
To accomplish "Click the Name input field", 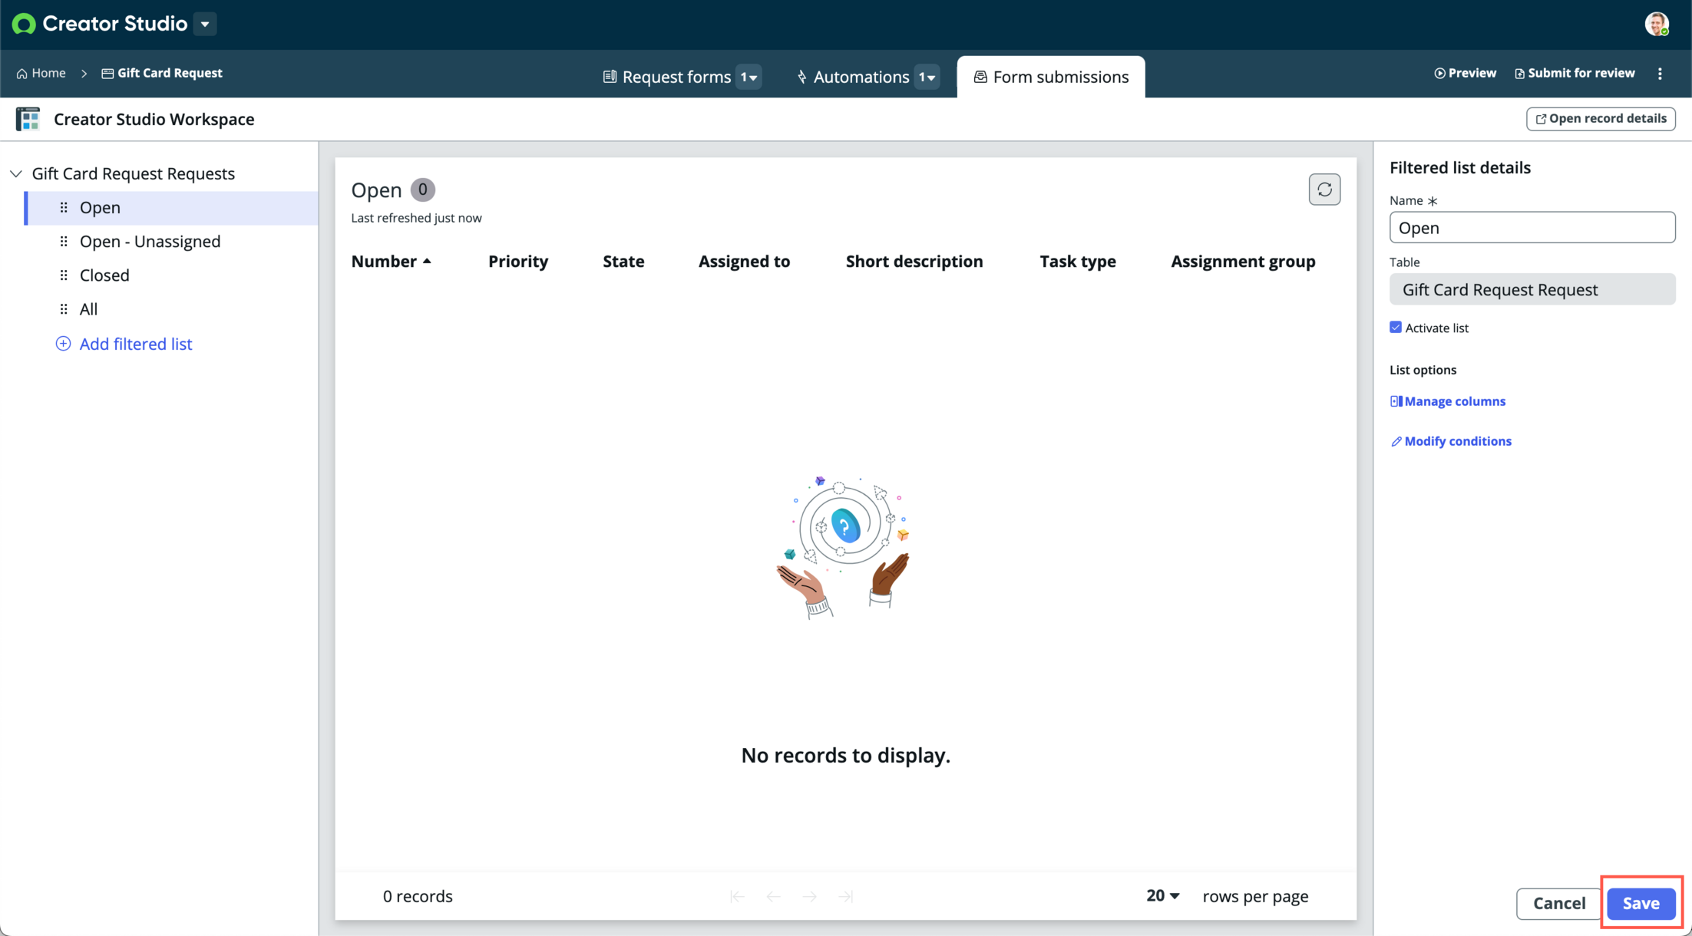I will pyautogui.click(x=1532, y=228).
